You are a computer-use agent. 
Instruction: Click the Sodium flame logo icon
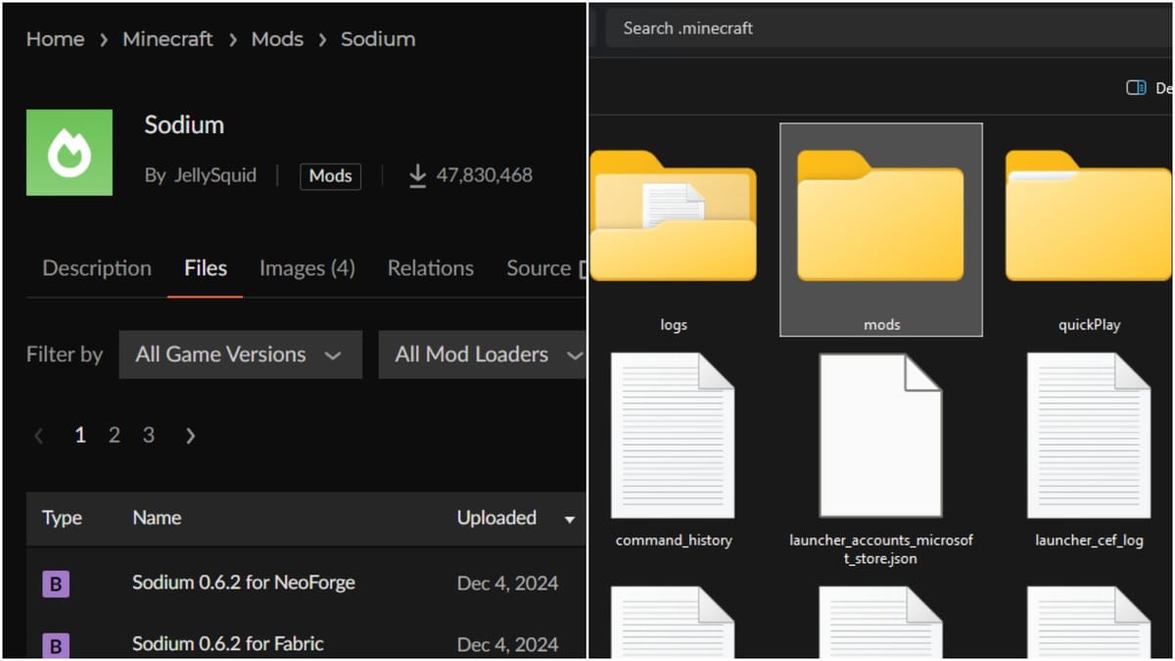pyautogui.click(x=69, y=152)
